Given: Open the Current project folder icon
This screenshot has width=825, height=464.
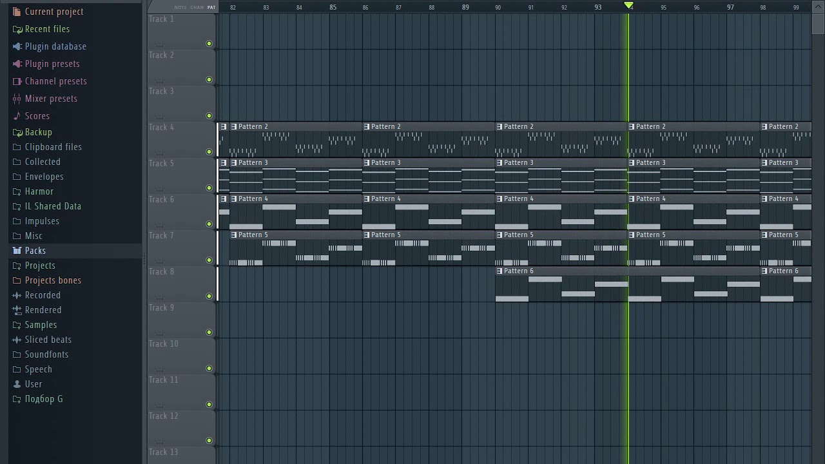Looking at the screenshot, I should click(17, 12).
